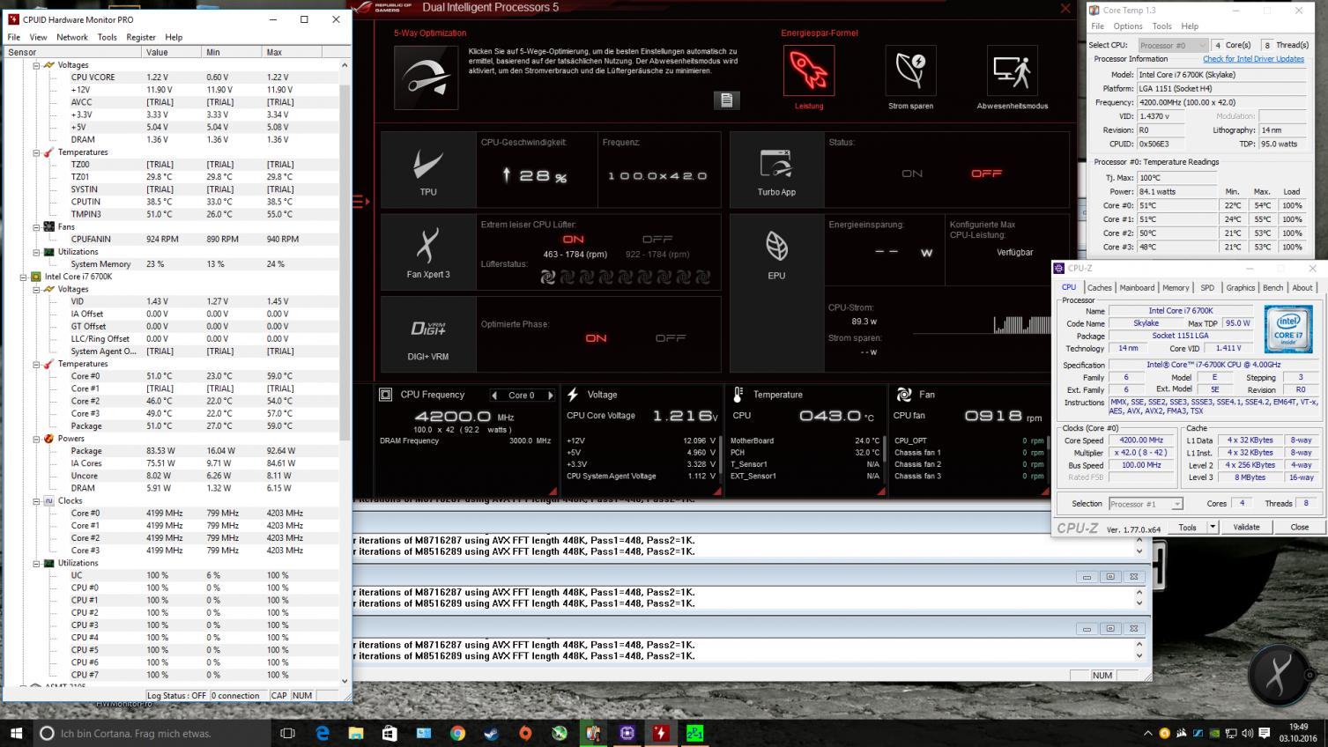The image size is (1328, 747).
Task: Open the Network menu in HWMonitor
Action: 72,37
